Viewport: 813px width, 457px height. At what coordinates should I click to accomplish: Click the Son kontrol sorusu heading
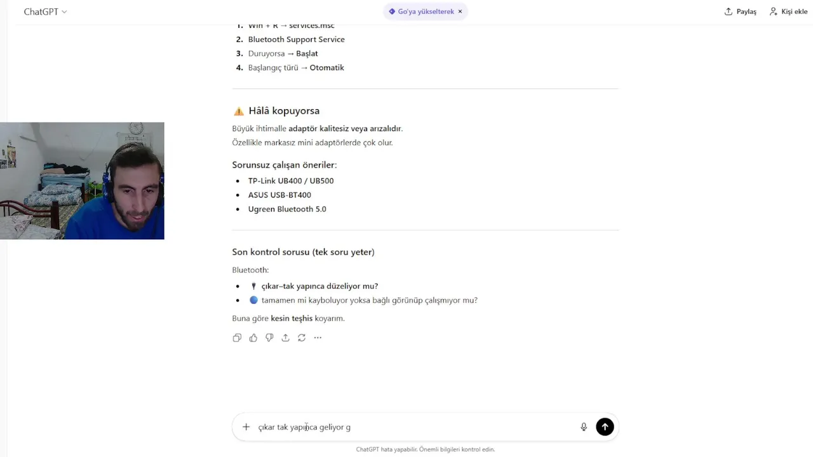click(x=303, y=252)
